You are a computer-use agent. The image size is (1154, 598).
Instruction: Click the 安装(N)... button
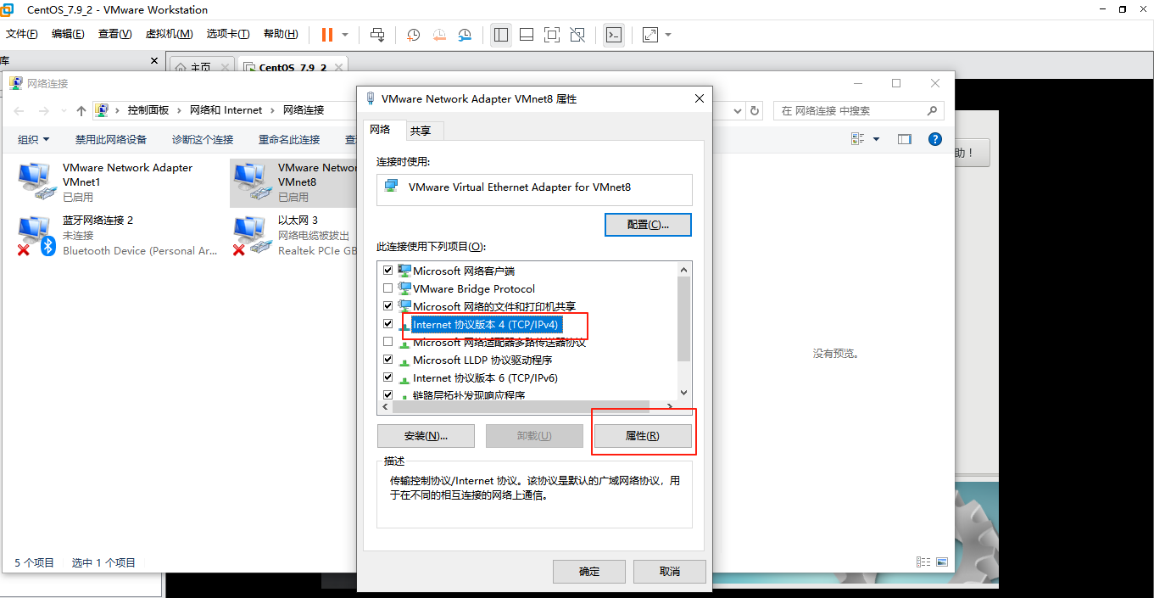click(426, 436)
